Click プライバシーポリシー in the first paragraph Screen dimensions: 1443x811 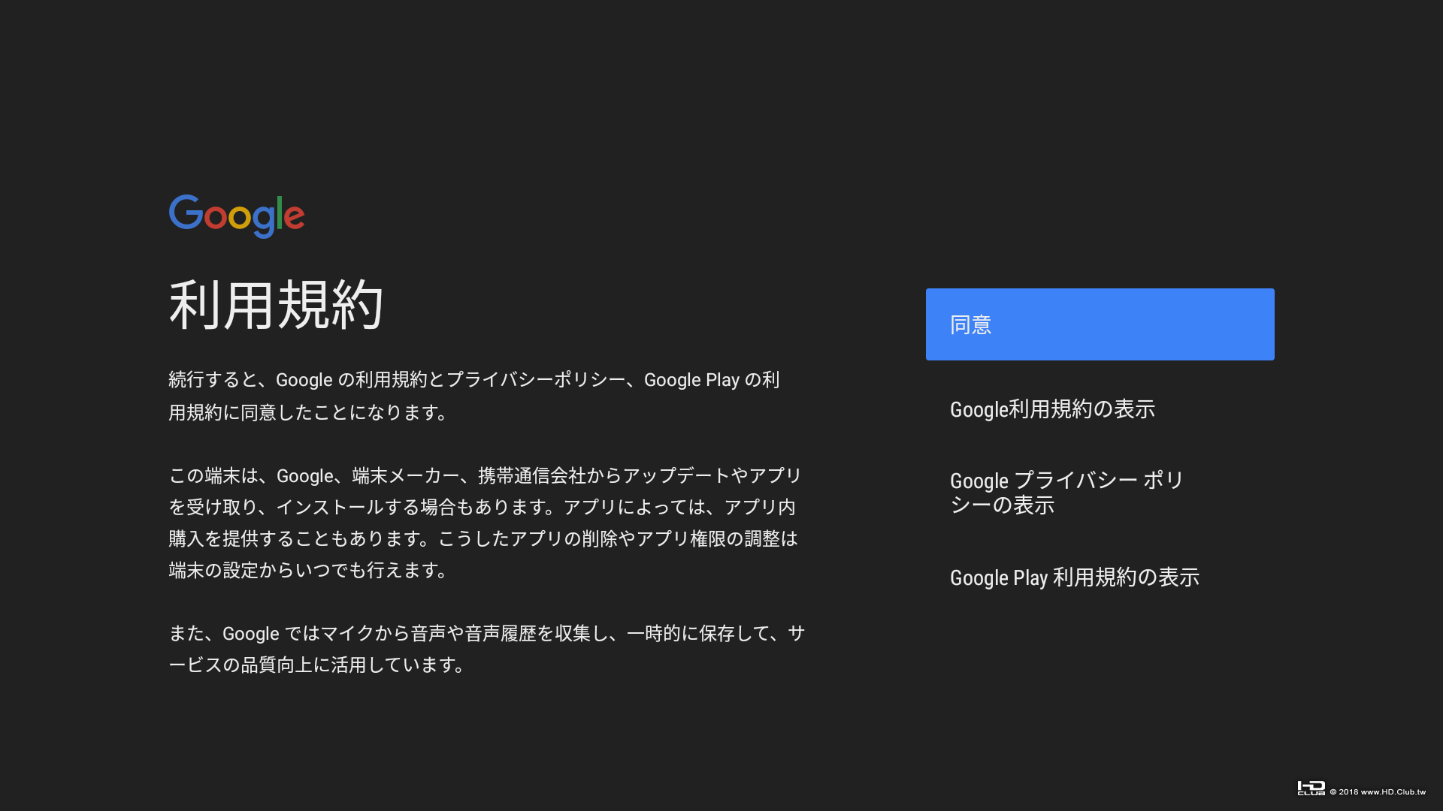click(535, 380)
